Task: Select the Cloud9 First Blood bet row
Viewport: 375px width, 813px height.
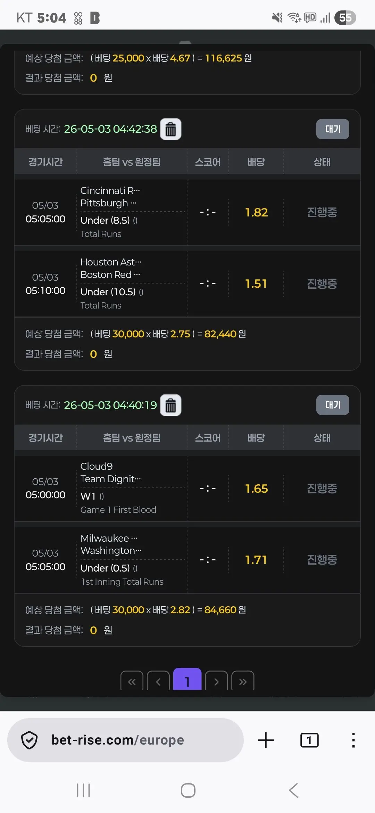Action: (187, 488)
